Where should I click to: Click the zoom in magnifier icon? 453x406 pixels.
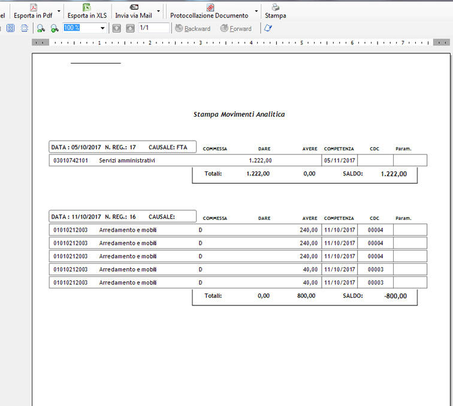click(55, 28)
